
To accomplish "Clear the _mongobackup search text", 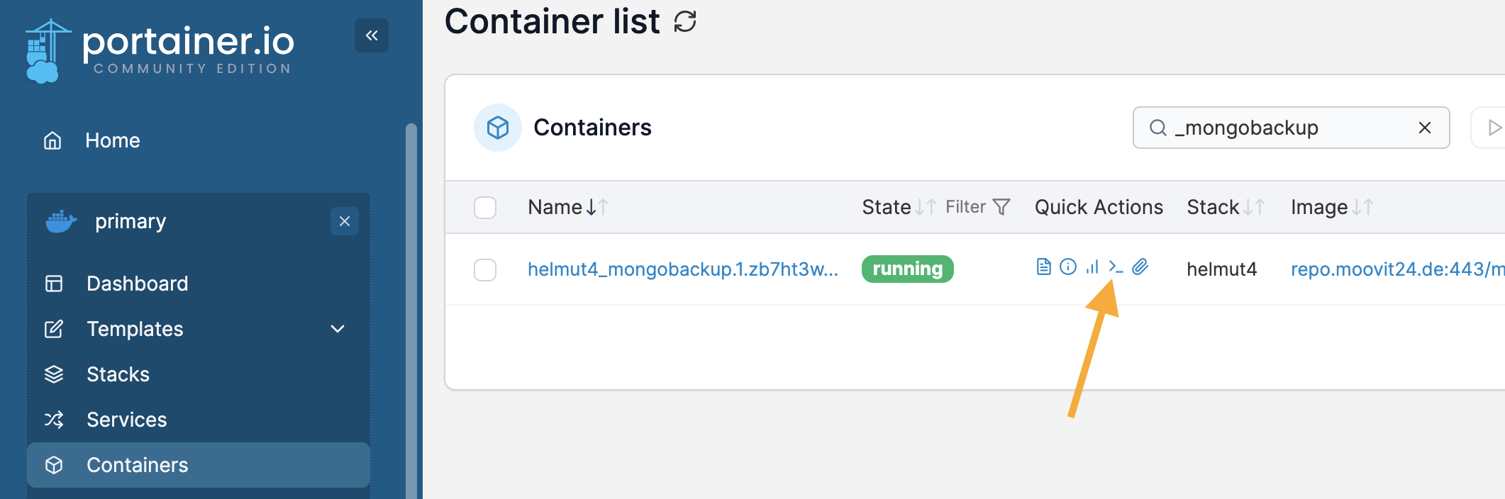I will (x=1424, y=128).
